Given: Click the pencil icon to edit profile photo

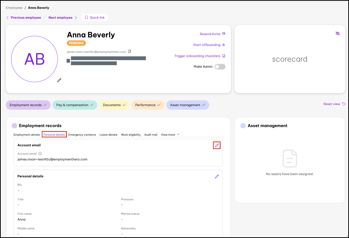Looking at the screenshot, I should click(59, 80).
